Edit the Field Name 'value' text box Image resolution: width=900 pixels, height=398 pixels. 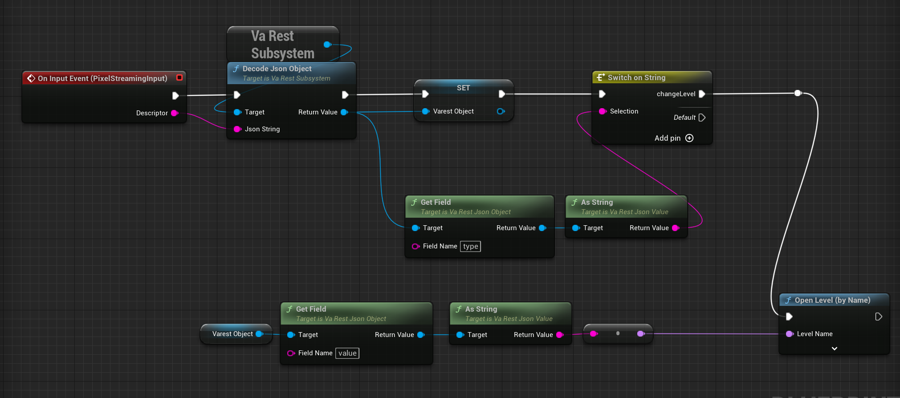[x=347, y=353]
